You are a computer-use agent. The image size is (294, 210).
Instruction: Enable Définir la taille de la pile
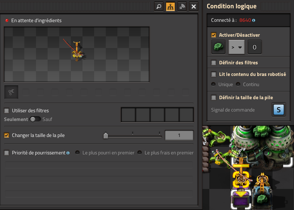click(214, 97)
